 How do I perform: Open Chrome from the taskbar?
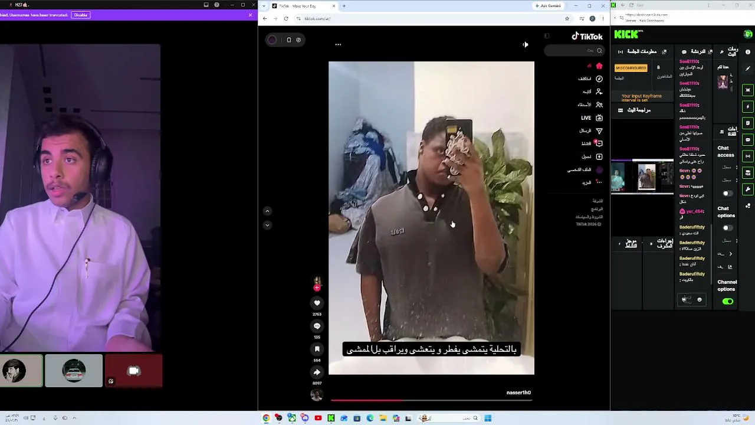[x=266, y=419]
